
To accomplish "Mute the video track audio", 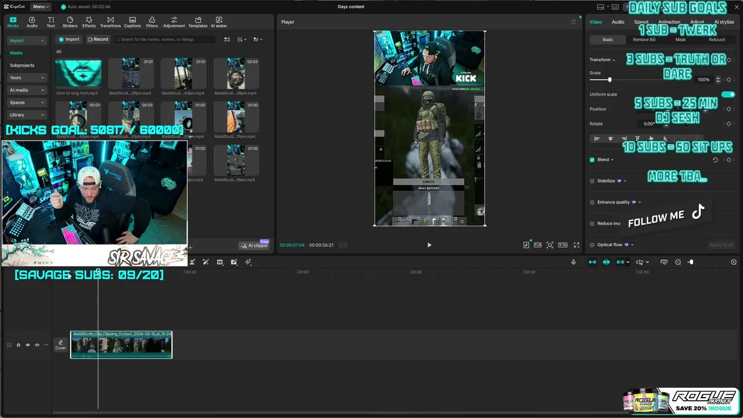I will [37, 345].
